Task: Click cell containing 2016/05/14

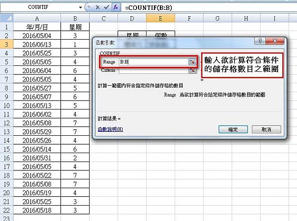Action: click(x=37, y=149)
